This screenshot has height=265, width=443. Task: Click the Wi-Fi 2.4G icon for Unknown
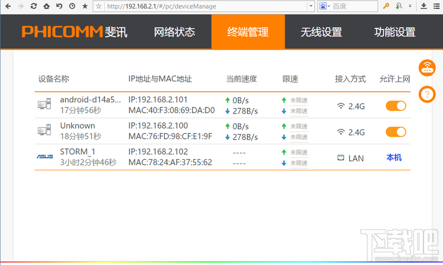[341, 132]
